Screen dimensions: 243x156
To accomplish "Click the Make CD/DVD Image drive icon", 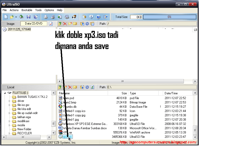I will point(46,17).
